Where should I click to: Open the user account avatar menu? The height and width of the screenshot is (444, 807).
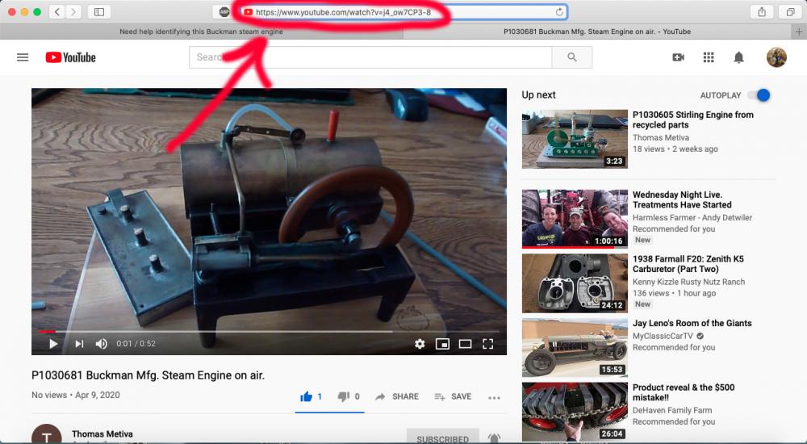click(776, 57)
